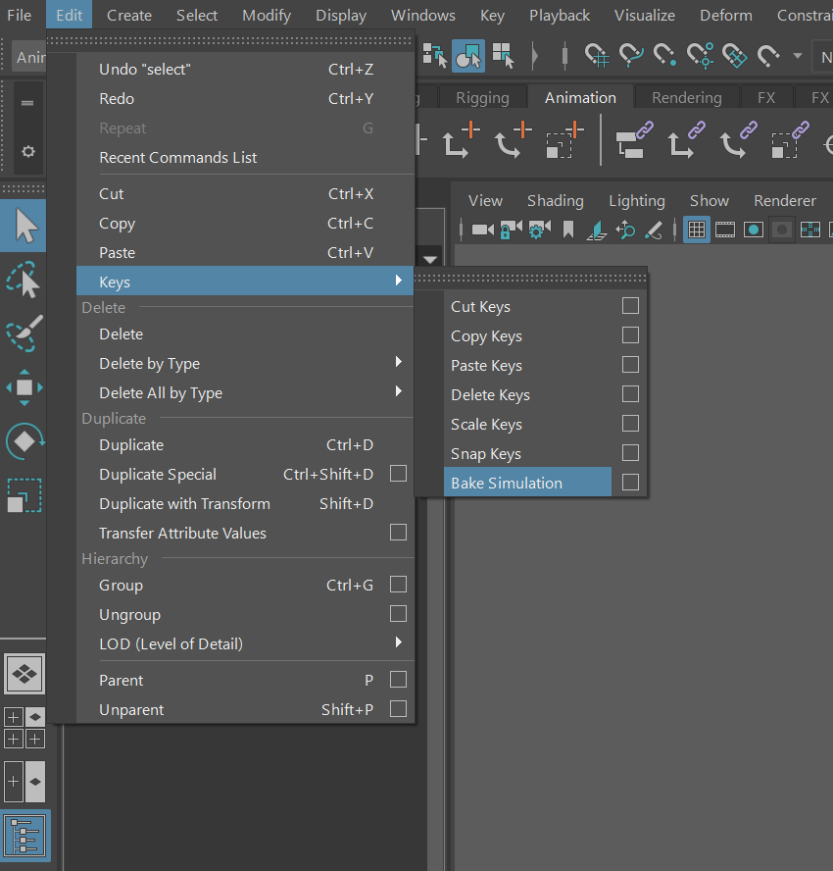Click the camera attributes gear icon
The image size is (833, 871).
539,230
